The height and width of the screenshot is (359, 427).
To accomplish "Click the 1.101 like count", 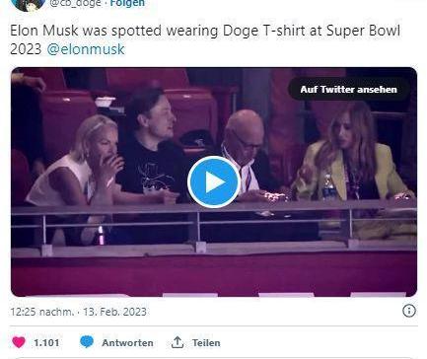I will click(x=46, y=343).
